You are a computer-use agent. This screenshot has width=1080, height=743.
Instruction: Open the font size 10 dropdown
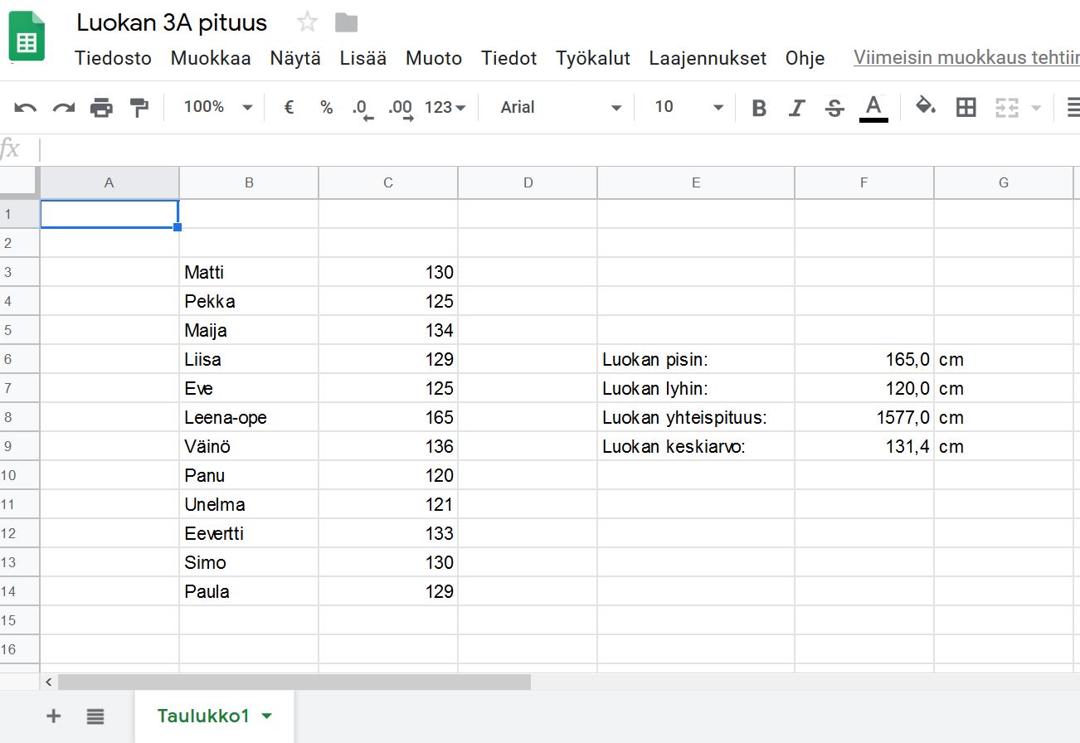point(688,107)
